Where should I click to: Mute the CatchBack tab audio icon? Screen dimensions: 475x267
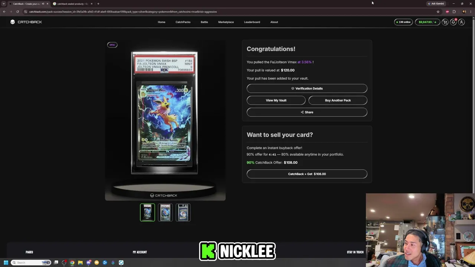tap(43, 4)
